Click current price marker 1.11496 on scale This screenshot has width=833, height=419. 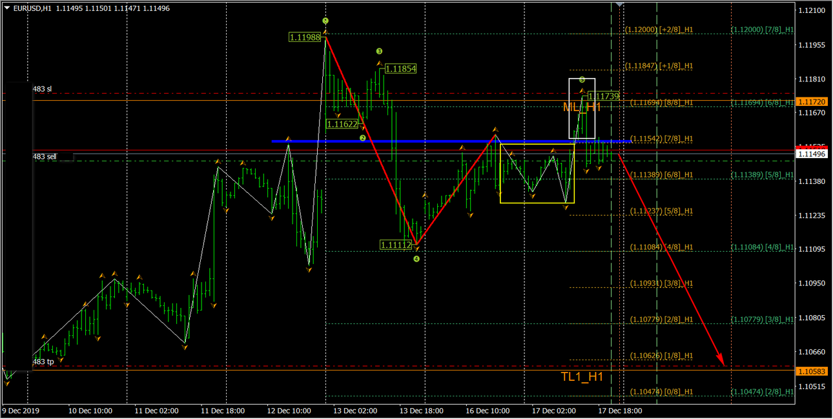(812, 154)
